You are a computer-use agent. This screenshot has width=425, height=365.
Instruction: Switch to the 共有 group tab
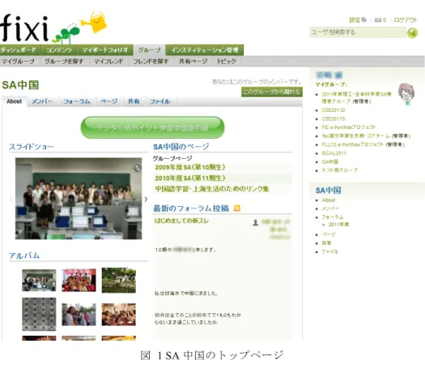(134, 101)
